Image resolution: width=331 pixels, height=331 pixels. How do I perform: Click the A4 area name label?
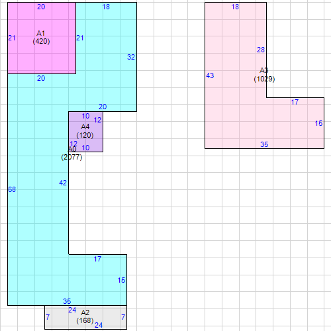tap(85, 126)
